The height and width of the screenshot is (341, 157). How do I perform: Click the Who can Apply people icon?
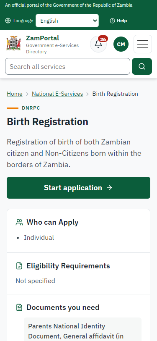tap(19, 222)
